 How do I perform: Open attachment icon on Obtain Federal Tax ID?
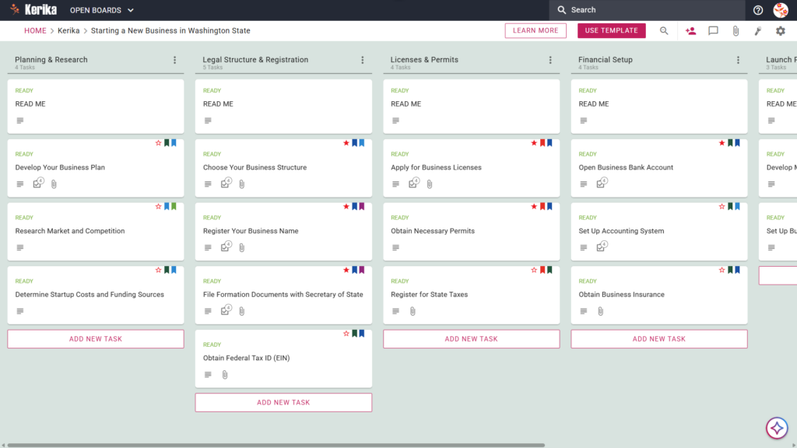click(x=225, y=375)
